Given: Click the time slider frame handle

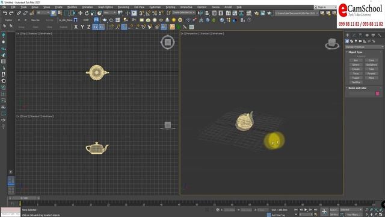Looking at the screenshot, I should click(24, 198).
